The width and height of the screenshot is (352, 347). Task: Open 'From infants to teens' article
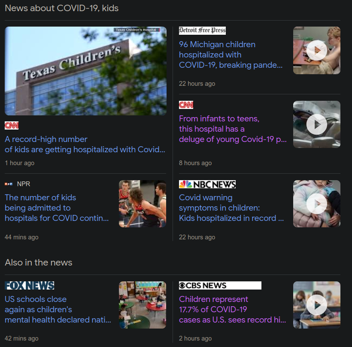[x=233, y=129]
